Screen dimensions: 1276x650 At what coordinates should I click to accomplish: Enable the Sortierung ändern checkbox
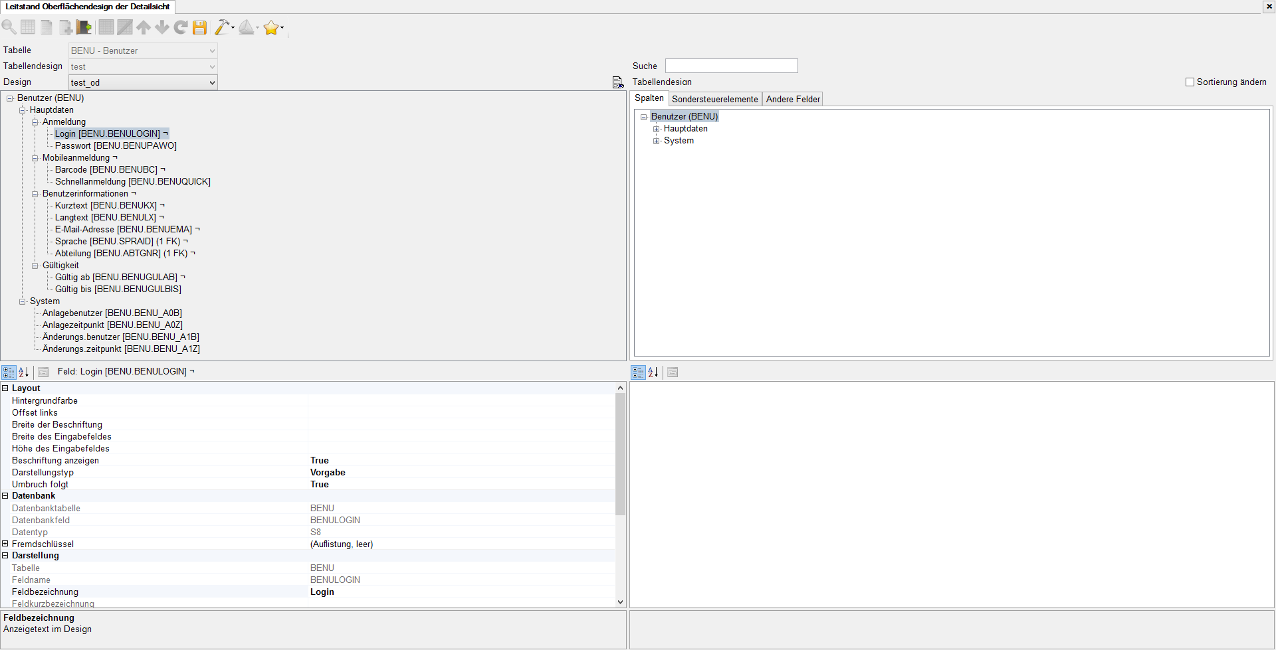coord(1190,82)
